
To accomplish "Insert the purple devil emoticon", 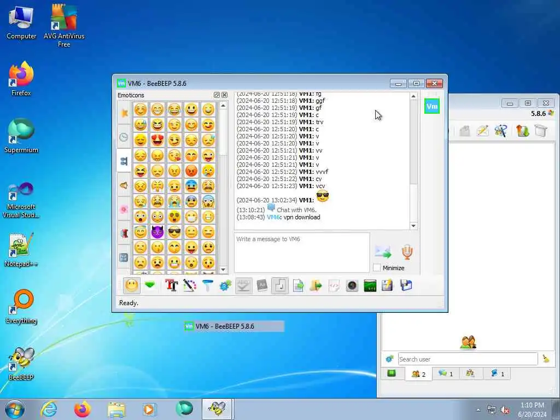I will click(157, 232).
